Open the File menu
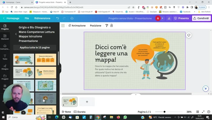 coord(27,18)
